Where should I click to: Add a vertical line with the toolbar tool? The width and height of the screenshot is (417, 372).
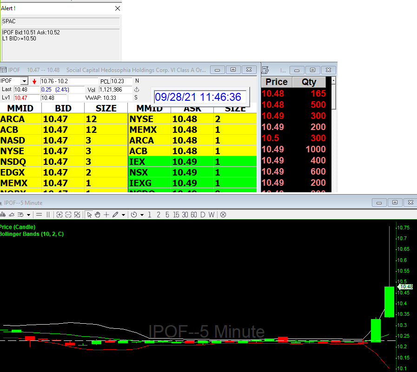(48, 215)
